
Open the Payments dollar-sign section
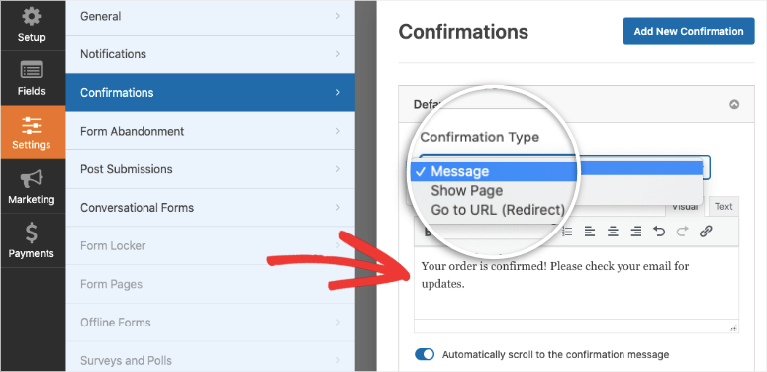click(33, 240)
